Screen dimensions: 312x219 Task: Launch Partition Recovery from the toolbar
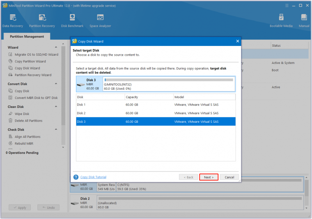[42, 21]
